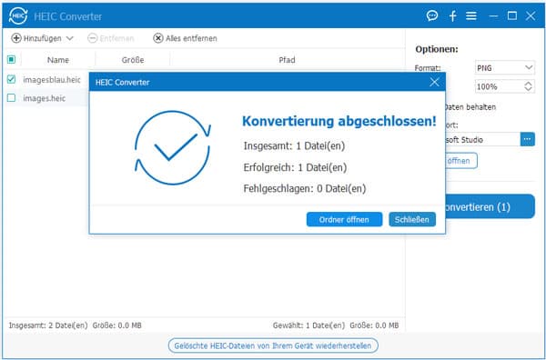The image size is (546, 360).
Task: Toggle the select-all checkbox in header
Action: point(11,59)
